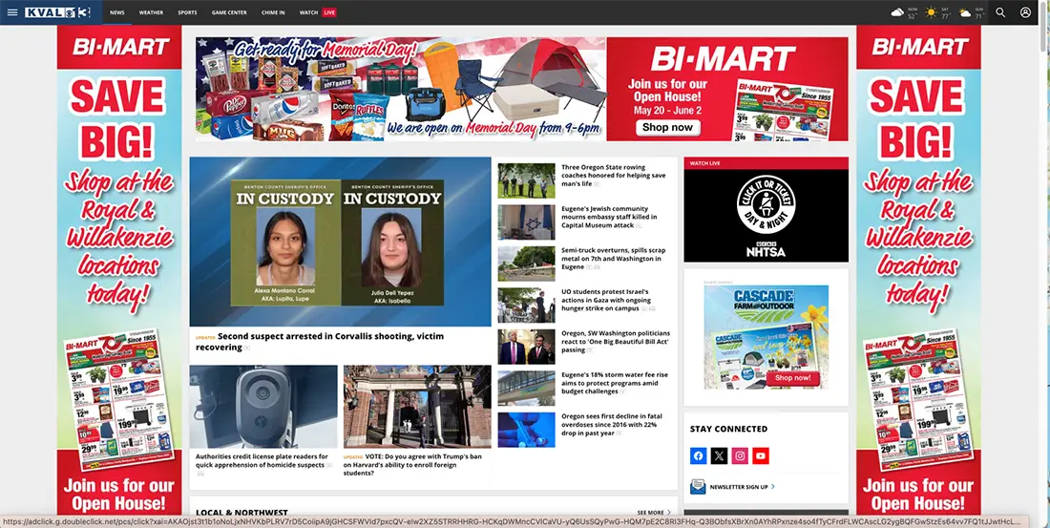This screenshot has height=528, width=1050.
Task: Click Sunday's partly cloudy forecast icon
Action: pos(965,12)
